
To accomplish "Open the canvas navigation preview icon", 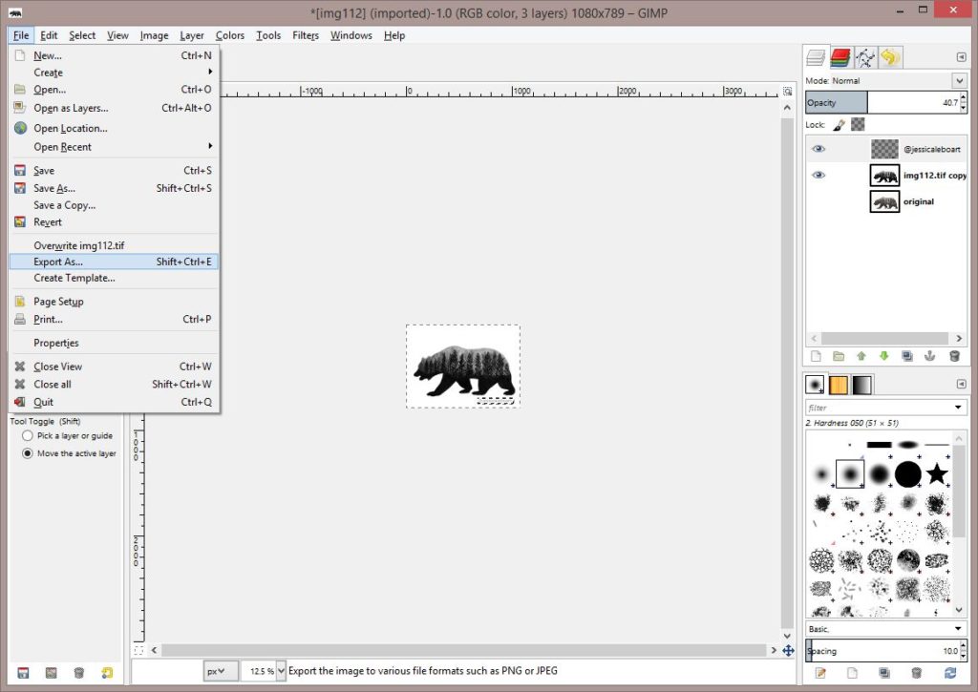I will coord(788,650).
